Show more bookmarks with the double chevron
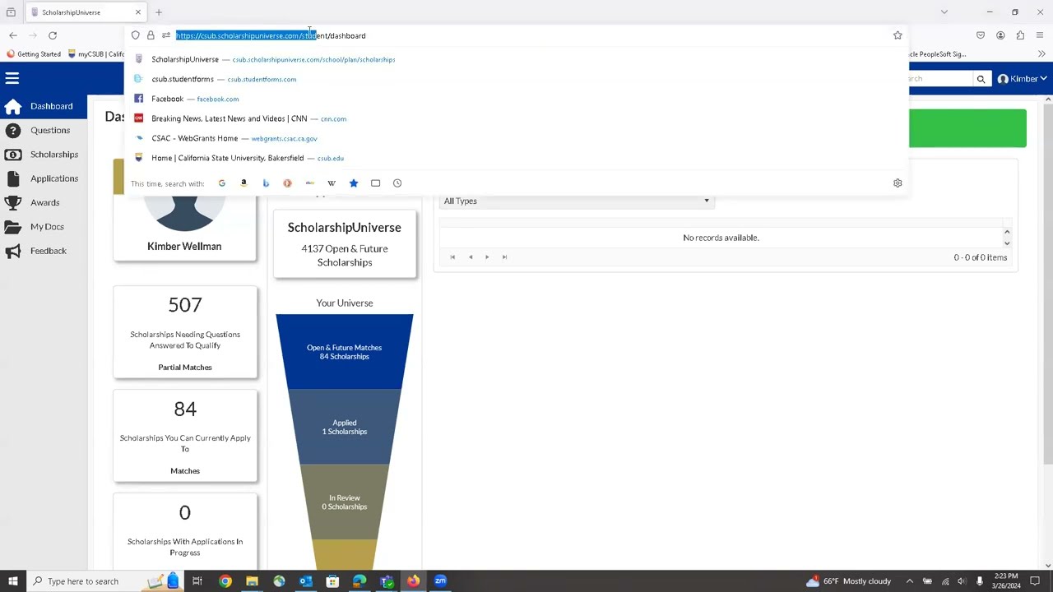Image resolution: width=1053 pixels, height=592 pixels. tap(1041, 54)
